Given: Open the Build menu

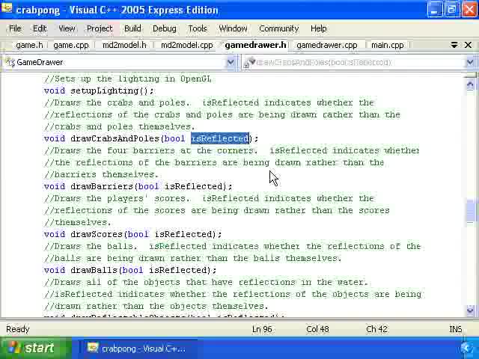Looking at the screenshot, I should (x=132, y=28).
